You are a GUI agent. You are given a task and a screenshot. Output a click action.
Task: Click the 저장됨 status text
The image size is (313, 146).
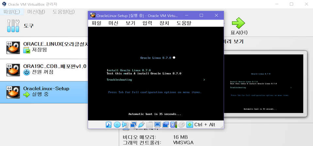[39, 50]
